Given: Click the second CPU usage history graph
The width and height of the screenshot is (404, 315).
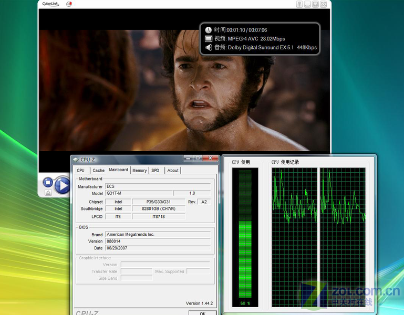Looking at the screenshot, I should tap(343, 237).
